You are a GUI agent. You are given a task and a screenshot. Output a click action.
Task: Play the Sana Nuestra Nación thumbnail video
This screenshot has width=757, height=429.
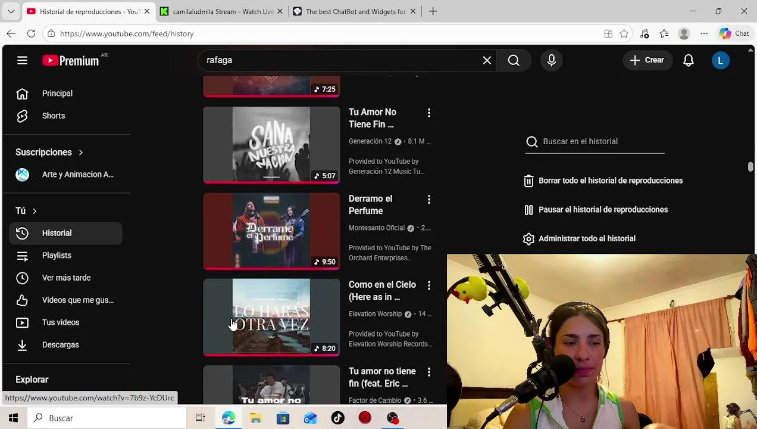pyautogui.click(x=271, y=145)
